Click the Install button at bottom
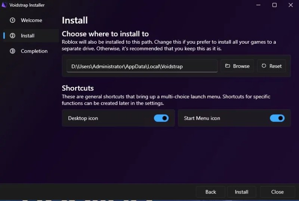Image resolution: width=299 pixels, height=201 pixels. pos(241,192)
